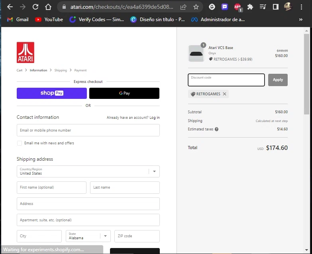312x254 pixels.
Task: Click the First name field
Action: tap(51, 187)
